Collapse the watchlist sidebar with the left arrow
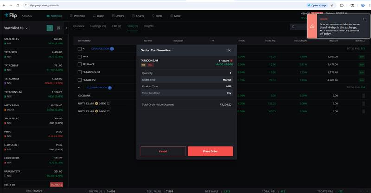Viewport: 371px width, 193px height. 66,28
